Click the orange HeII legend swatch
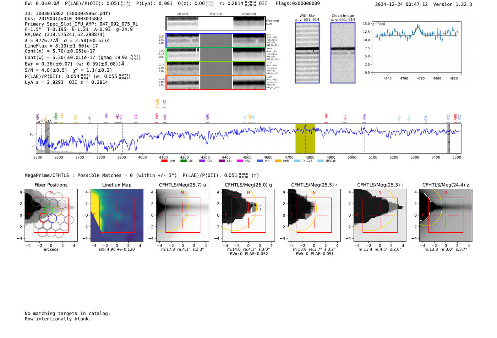497x338 pixels. tap(278, 161)
